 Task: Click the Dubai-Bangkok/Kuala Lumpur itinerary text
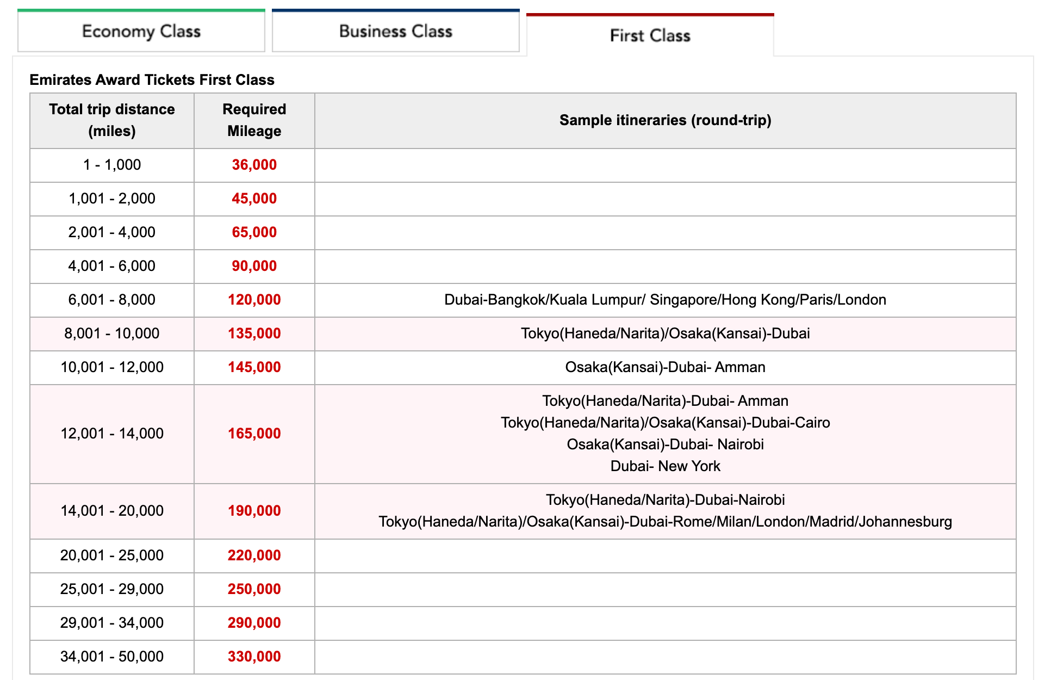[x=666, y=300]
